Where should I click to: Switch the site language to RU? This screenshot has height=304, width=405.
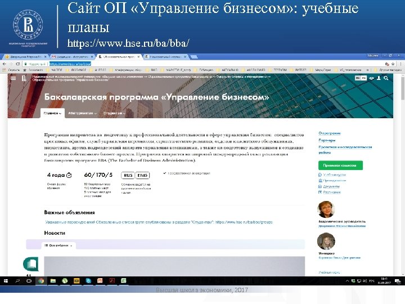(x=358, y=78)
